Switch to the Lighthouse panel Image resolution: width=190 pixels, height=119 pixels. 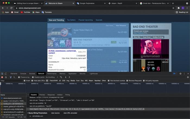pyautogui.click(x=94, y=74)
